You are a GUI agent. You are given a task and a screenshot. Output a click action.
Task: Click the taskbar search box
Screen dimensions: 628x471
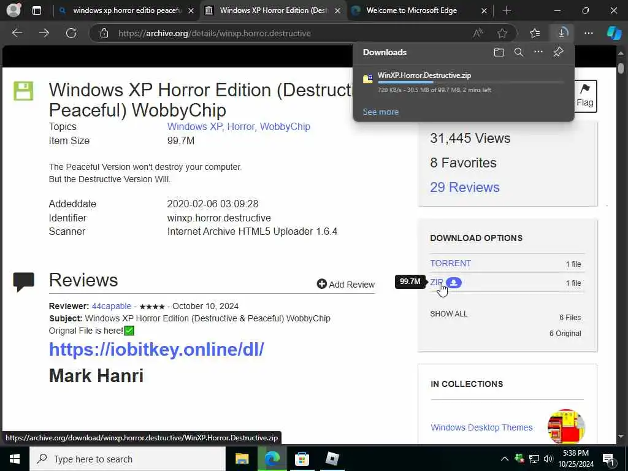point(128,459)
